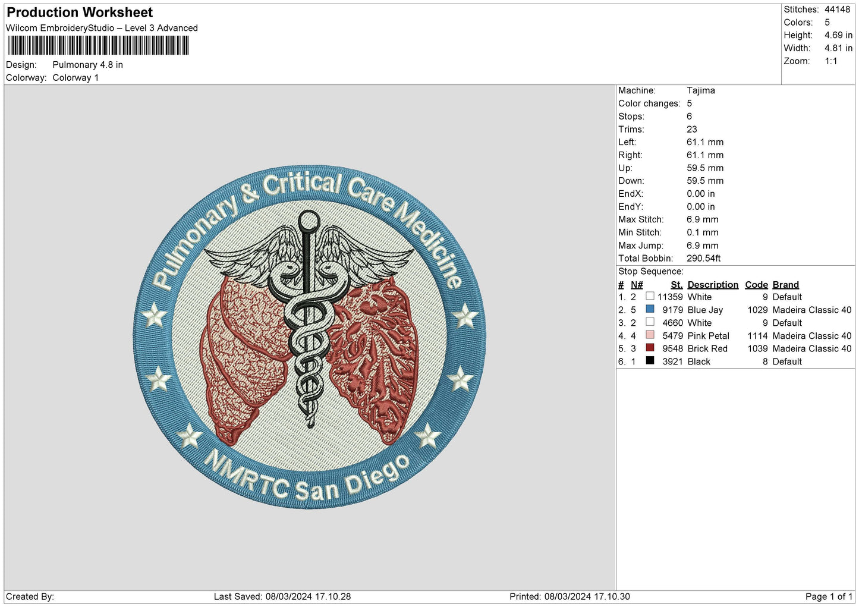This screenshot has width=859, height=607.
Task: Click the 'Production Worksheet' title
Action: 80,12
